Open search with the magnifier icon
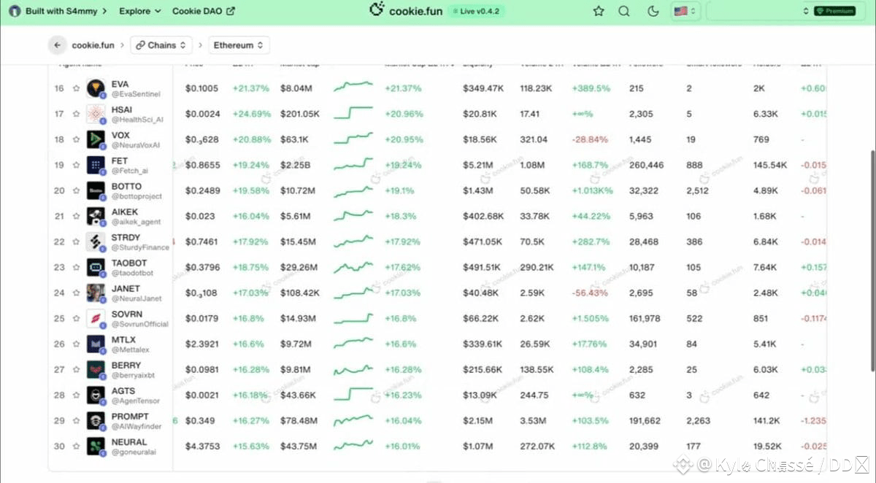The width and height of the screenshot is (876, 483). coord(624,11)
